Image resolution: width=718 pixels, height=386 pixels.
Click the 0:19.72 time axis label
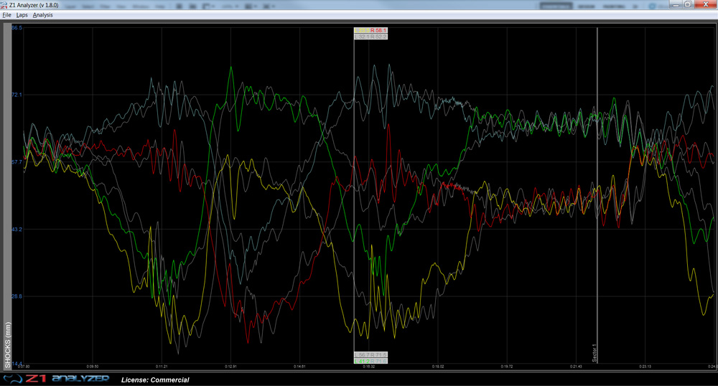click(x=506, y=367)
